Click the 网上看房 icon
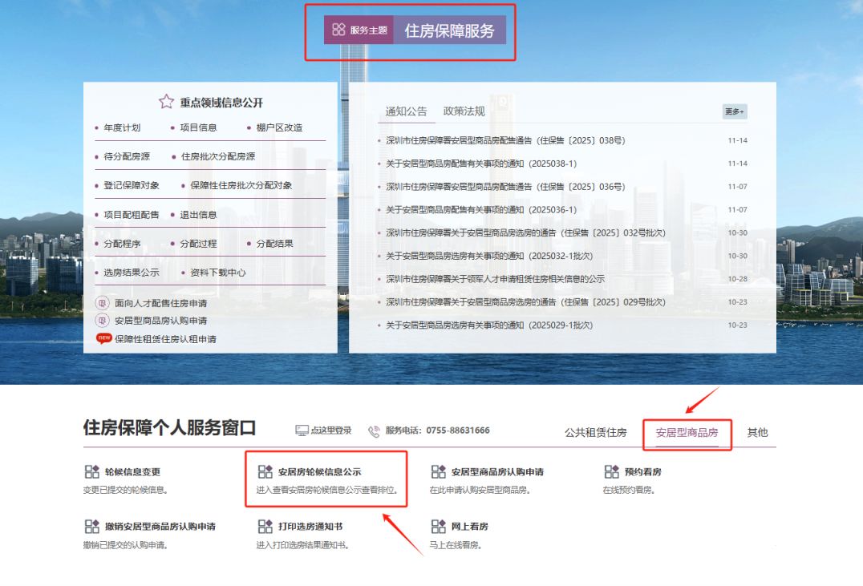 [x=438, y=527]
